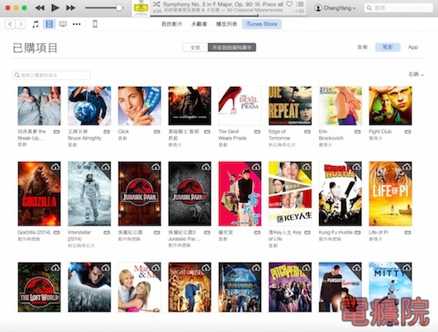Open the iPhone device icon
The width and height of the screenshot is (438, 332).
(x=95, y=24)
